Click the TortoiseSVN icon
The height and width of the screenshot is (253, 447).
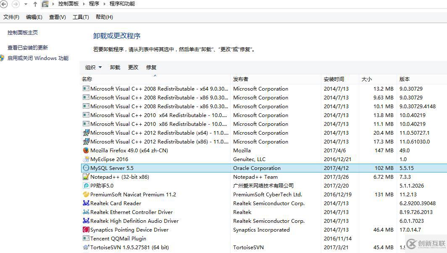coord(86,247)
